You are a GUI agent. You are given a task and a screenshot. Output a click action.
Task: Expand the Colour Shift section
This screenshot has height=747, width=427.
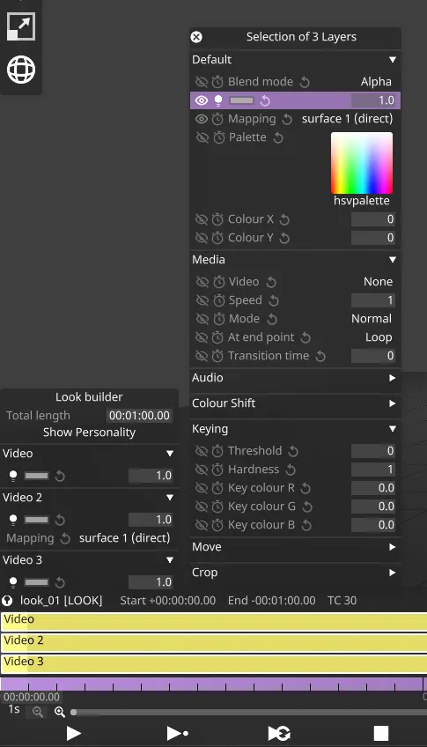[x=393, y=404]
